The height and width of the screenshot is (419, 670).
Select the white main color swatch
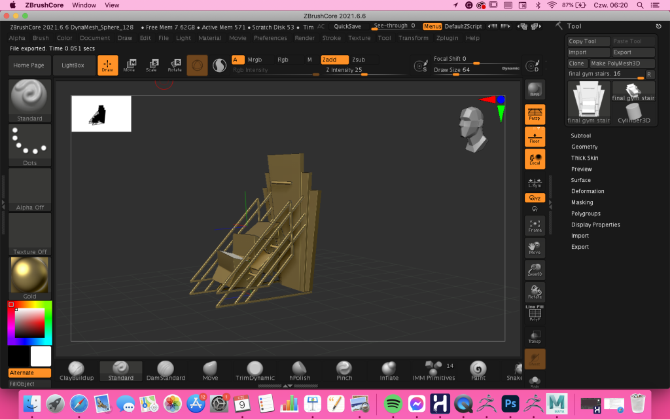point(41,356)
